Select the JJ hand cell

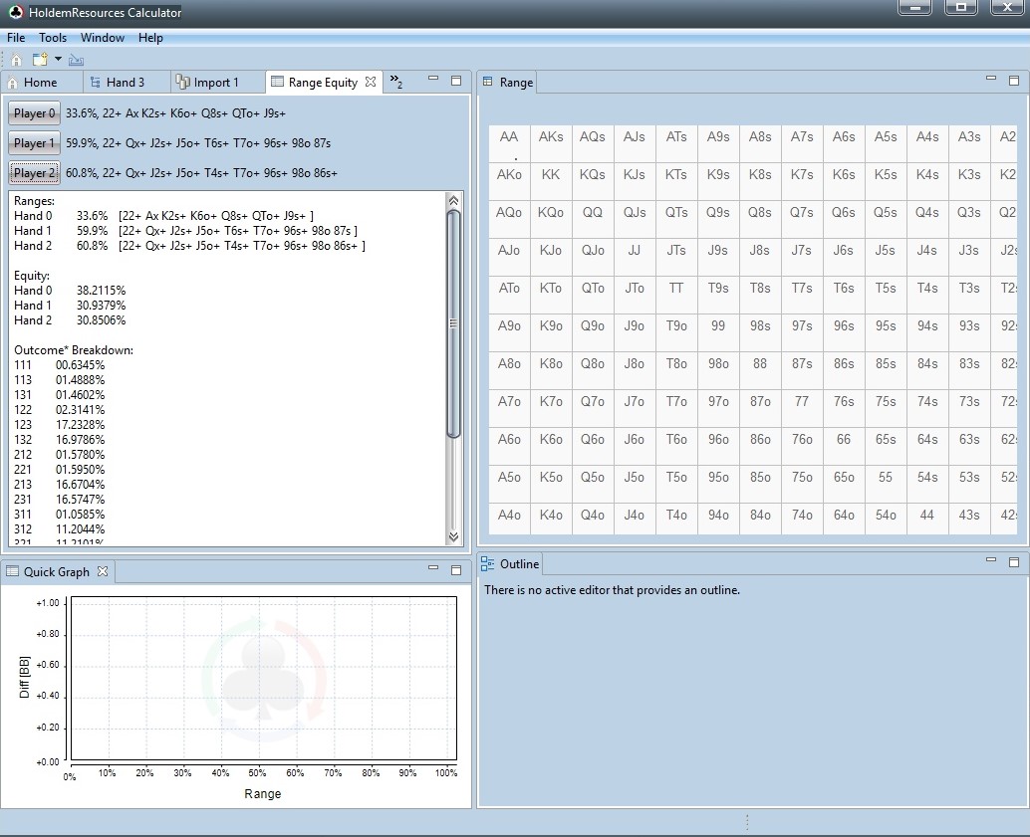(x=634, y=257)
